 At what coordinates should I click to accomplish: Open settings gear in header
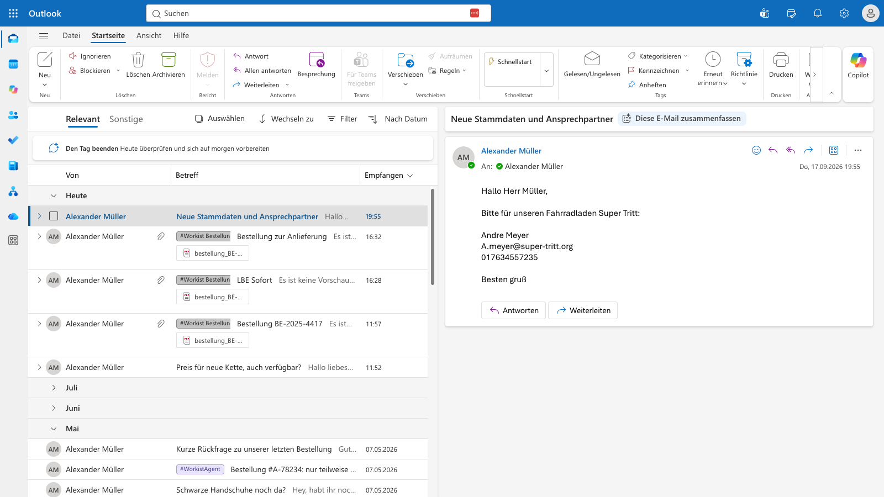coord(844,13)
